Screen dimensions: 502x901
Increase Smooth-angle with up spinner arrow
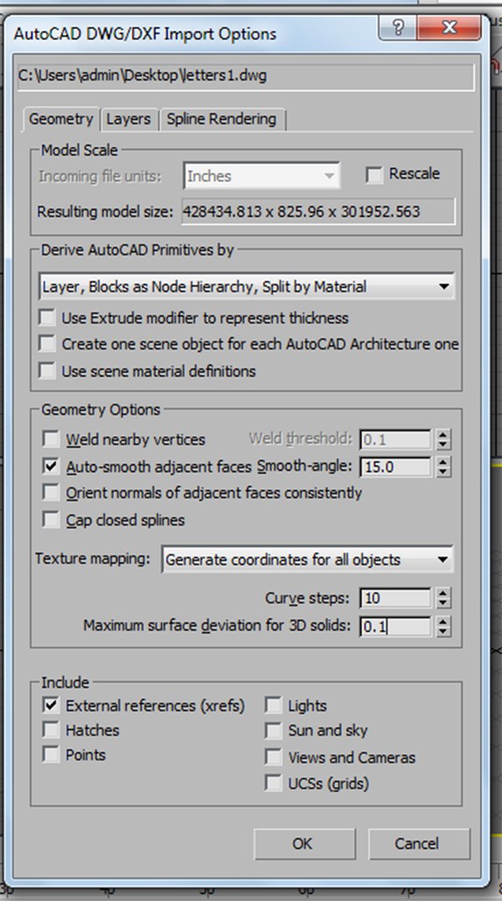click(443, 461)
